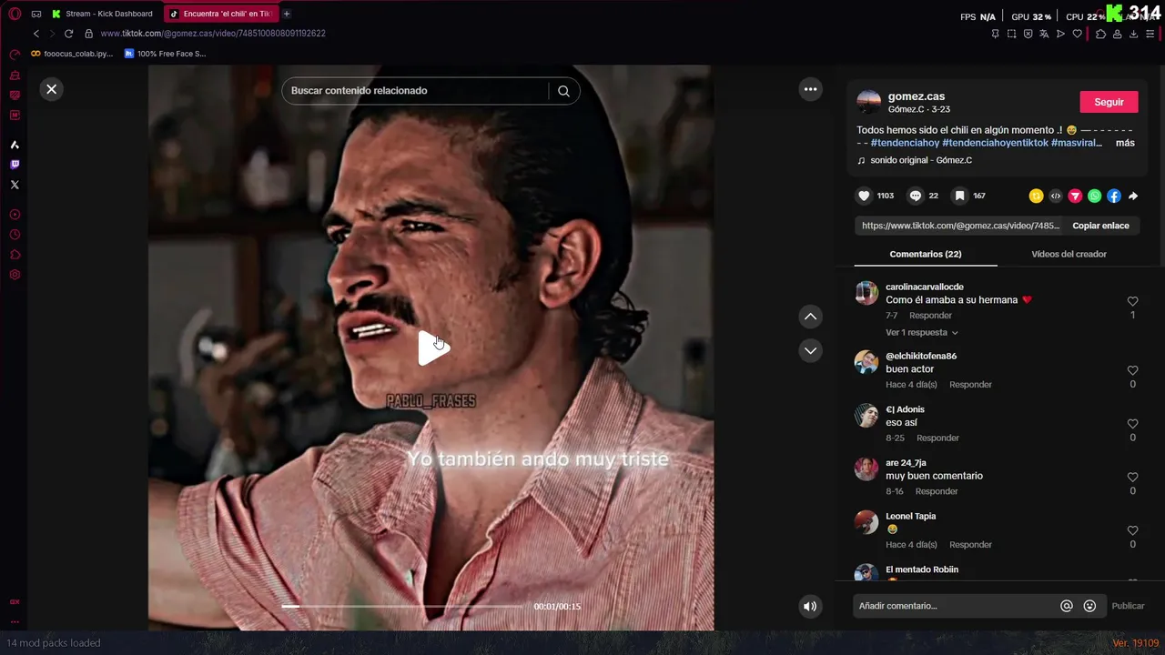The height and width of the screenshot is (655, 1165).
Task: Mute the video volume
Action: (810, 607)
